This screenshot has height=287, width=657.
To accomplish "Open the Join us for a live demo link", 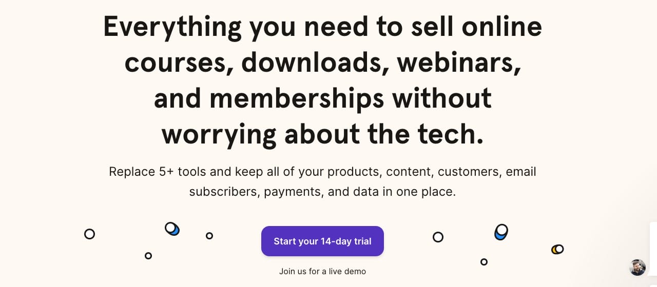I will 322,272.
